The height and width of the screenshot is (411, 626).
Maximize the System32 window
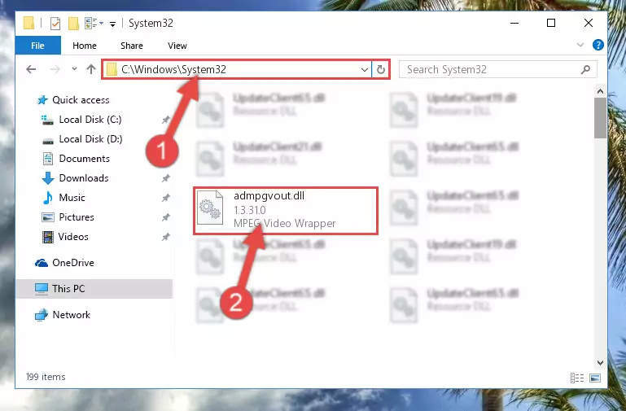(x=551, y=23)
